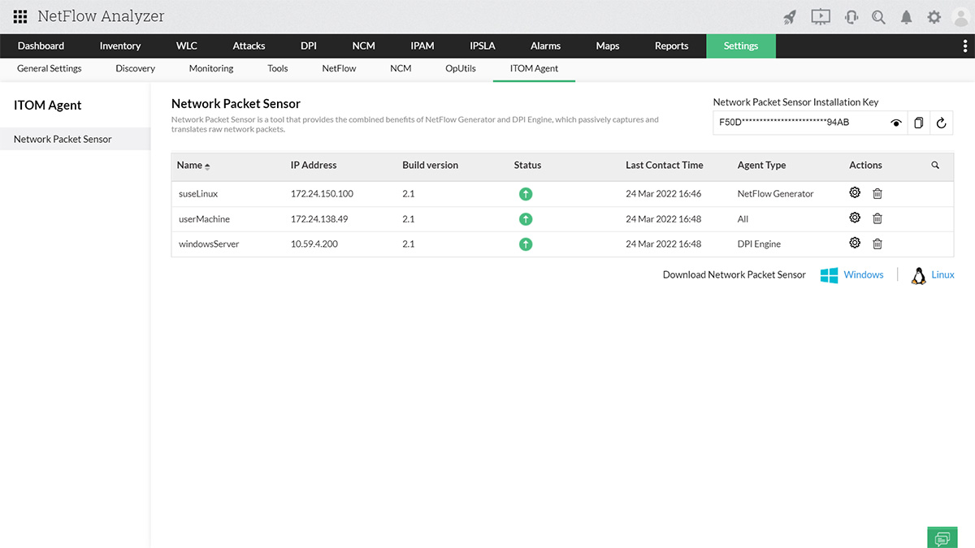This screenshot has width=975, height=548.
Task: Delete the windowsServer agent with trash icon
Action: (877, 244)
